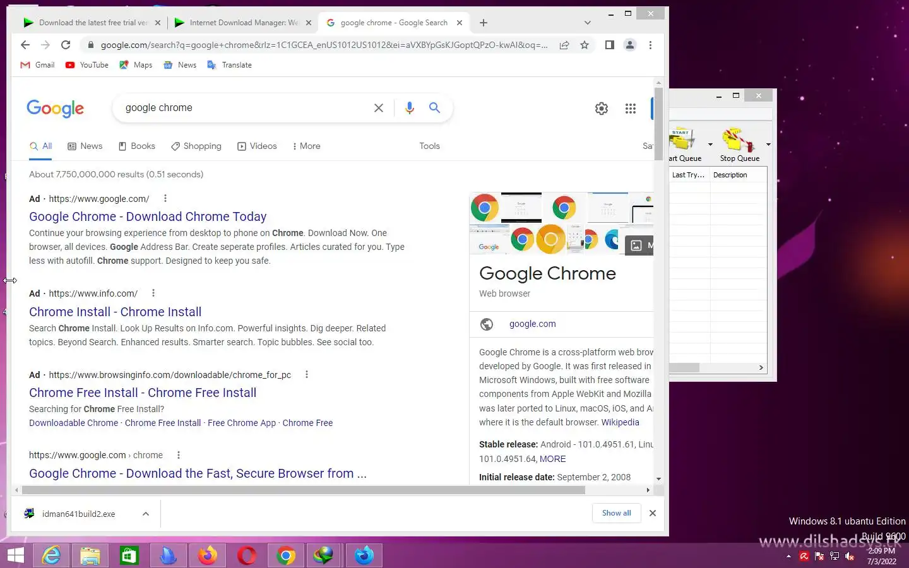Click the Google logo
The image size is (909, 568).
55,109
